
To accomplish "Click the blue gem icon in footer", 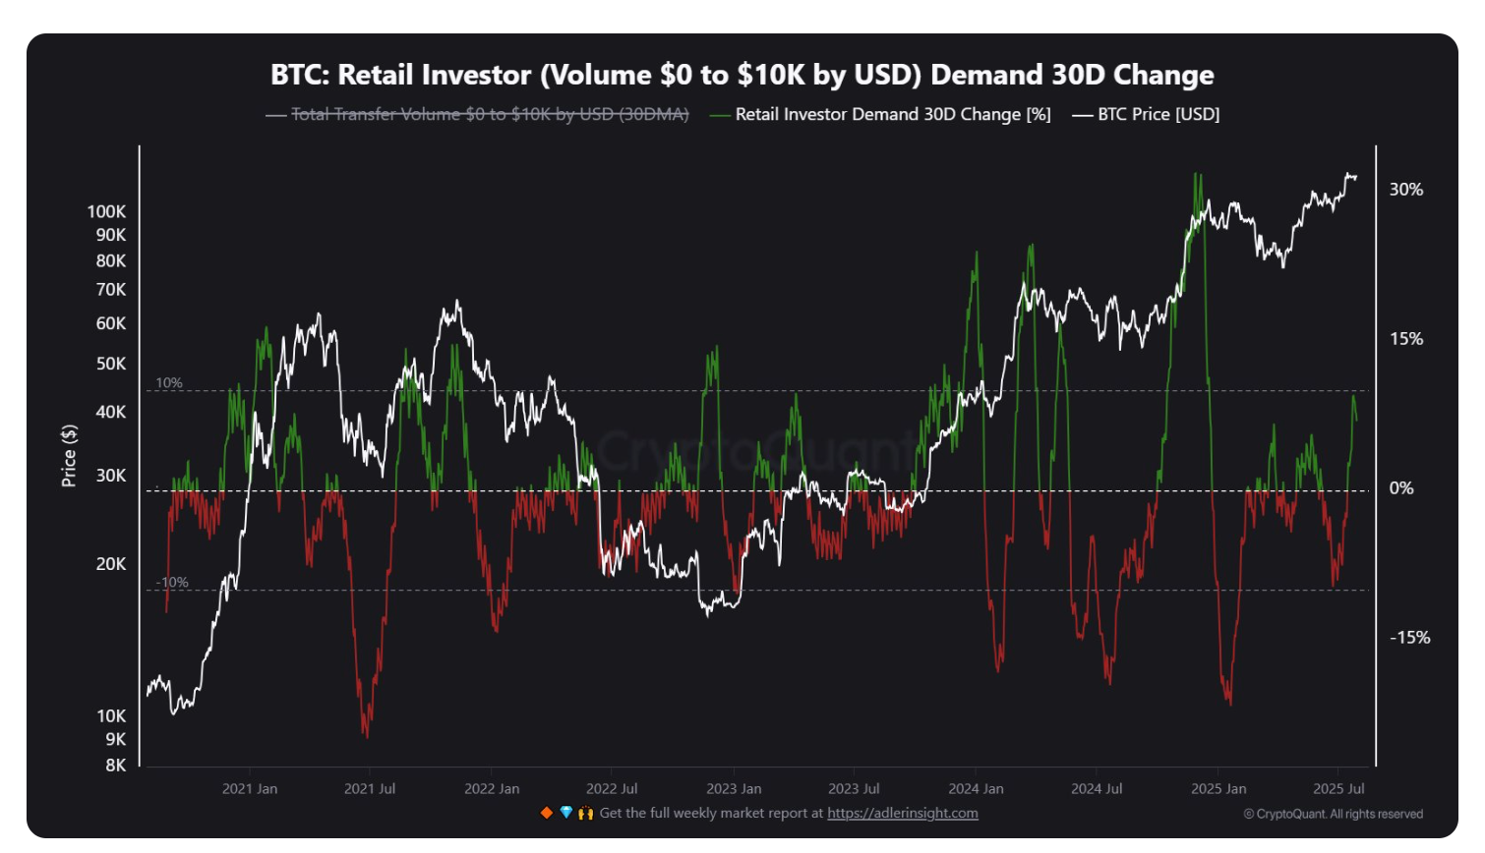I will pyautogui.click(x=566, y=813).
